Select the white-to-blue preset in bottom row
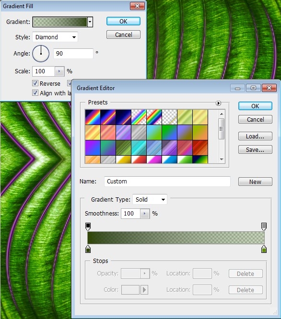The height and width of the screenshot is (319, 281). pyautogui.click(x=170, y=159)
